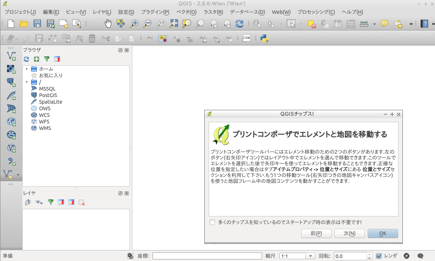Image resolution: width=435 pixels, height=261 pixels.
Task: Select SpatiaLite in Browser tree
Action: click(x=50, y=102)
